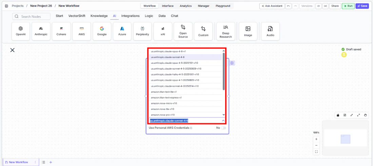Toggle the canvas lock icon

pyautogui.click(x=338, y=115)
